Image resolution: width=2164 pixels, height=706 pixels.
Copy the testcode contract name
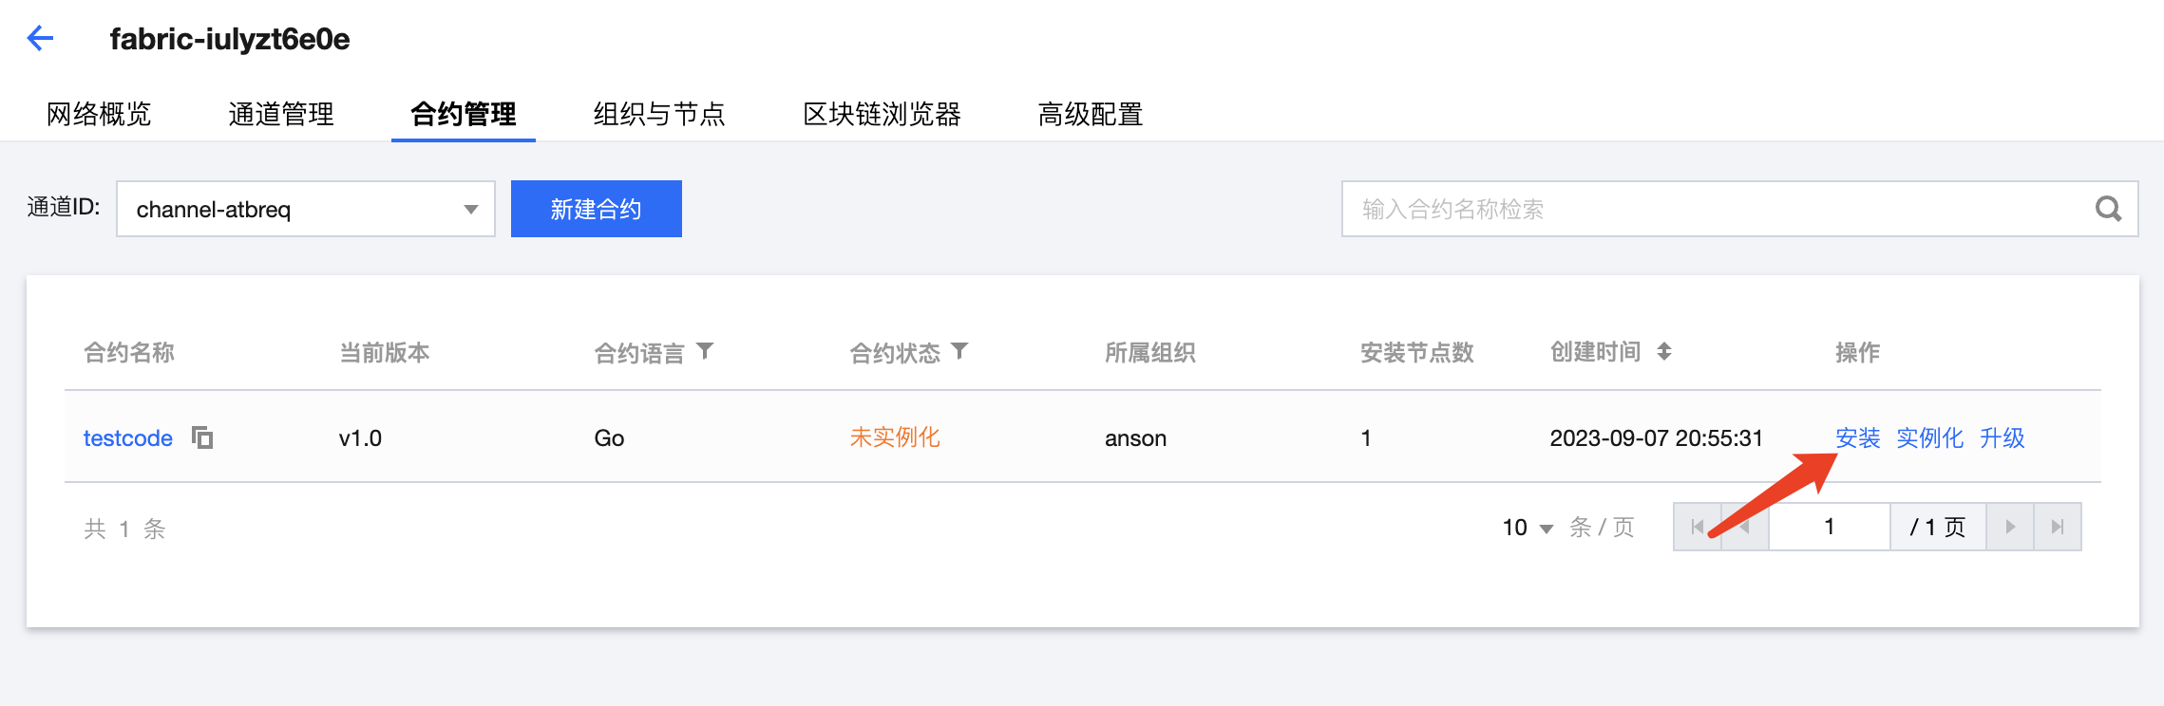(202, 437)
